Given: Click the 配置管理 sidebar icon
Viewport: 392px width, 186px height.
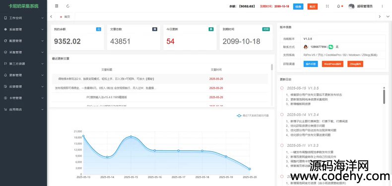Looking at the screenshot, I should coord(5,41).
